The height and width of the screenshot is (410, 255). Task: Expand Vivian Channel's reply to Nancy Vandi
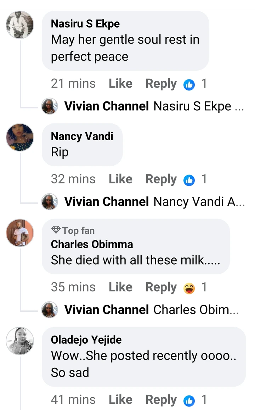click(x=199, y=202)
